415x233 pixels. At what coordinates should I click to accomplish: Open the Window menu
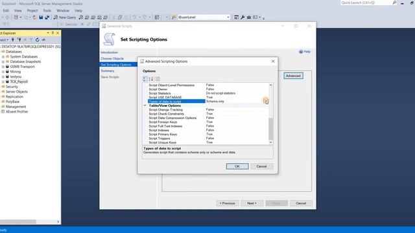tap(63, 10)
